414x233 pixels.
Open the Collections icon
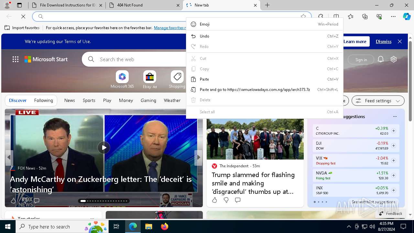point(365,17)
